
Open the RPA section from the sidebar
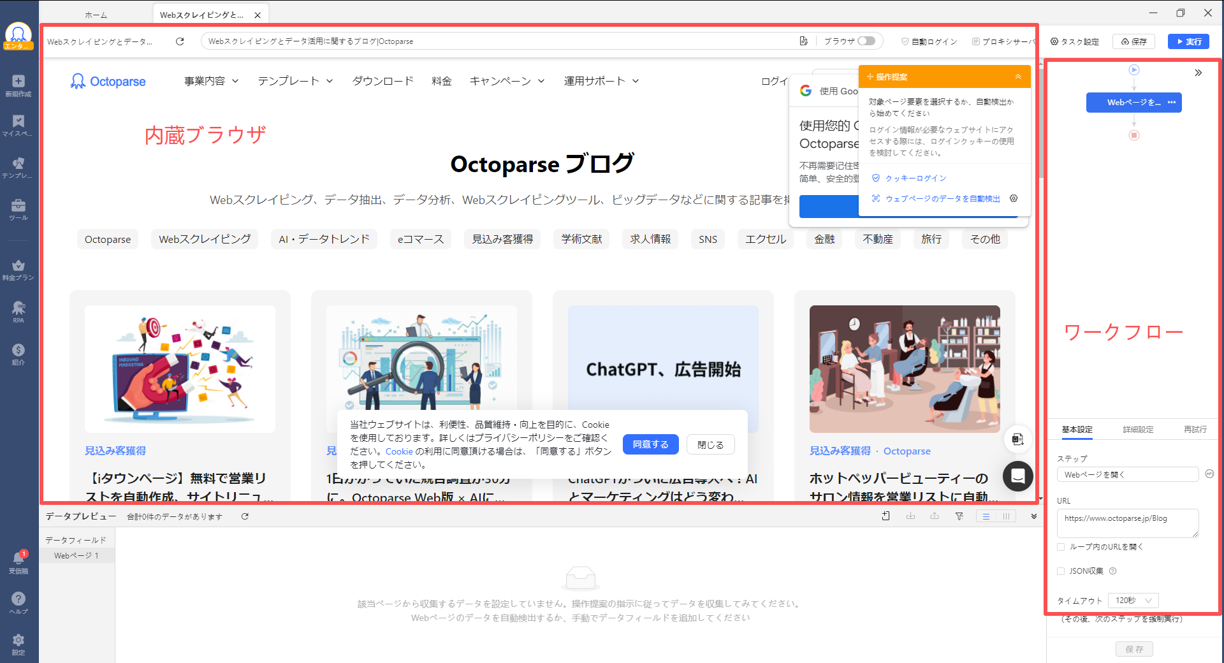(x=18, y=311)
